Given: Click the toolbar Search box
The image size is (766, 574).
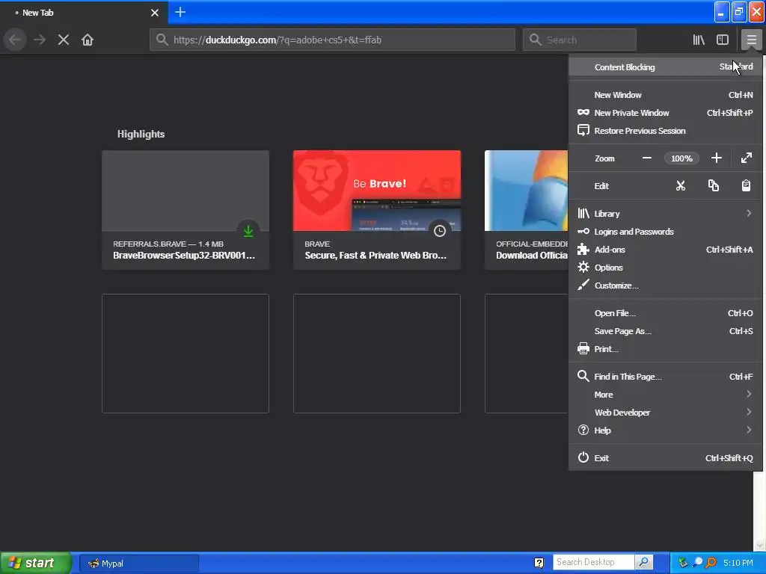Looking at the screenshot, I should [x=580, y=40].
